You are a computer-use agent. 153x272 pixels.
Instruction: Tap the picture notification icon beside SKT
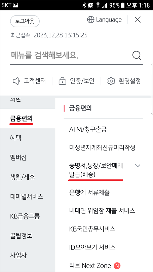tap(15, 5)
